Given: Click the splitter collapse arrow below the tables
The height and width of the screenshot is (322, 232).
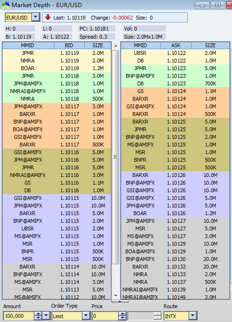Looking at the screenshot, I should coord(120,301).
